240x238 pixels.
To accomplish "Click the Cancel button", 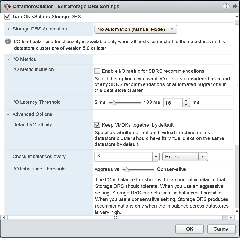I will click(x=221, y=229).
